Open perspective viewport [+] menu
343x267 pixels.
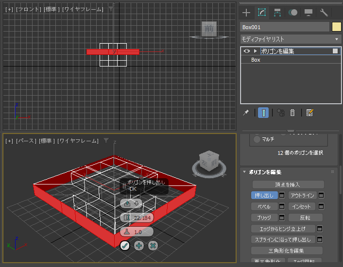(x=9, y=141)
